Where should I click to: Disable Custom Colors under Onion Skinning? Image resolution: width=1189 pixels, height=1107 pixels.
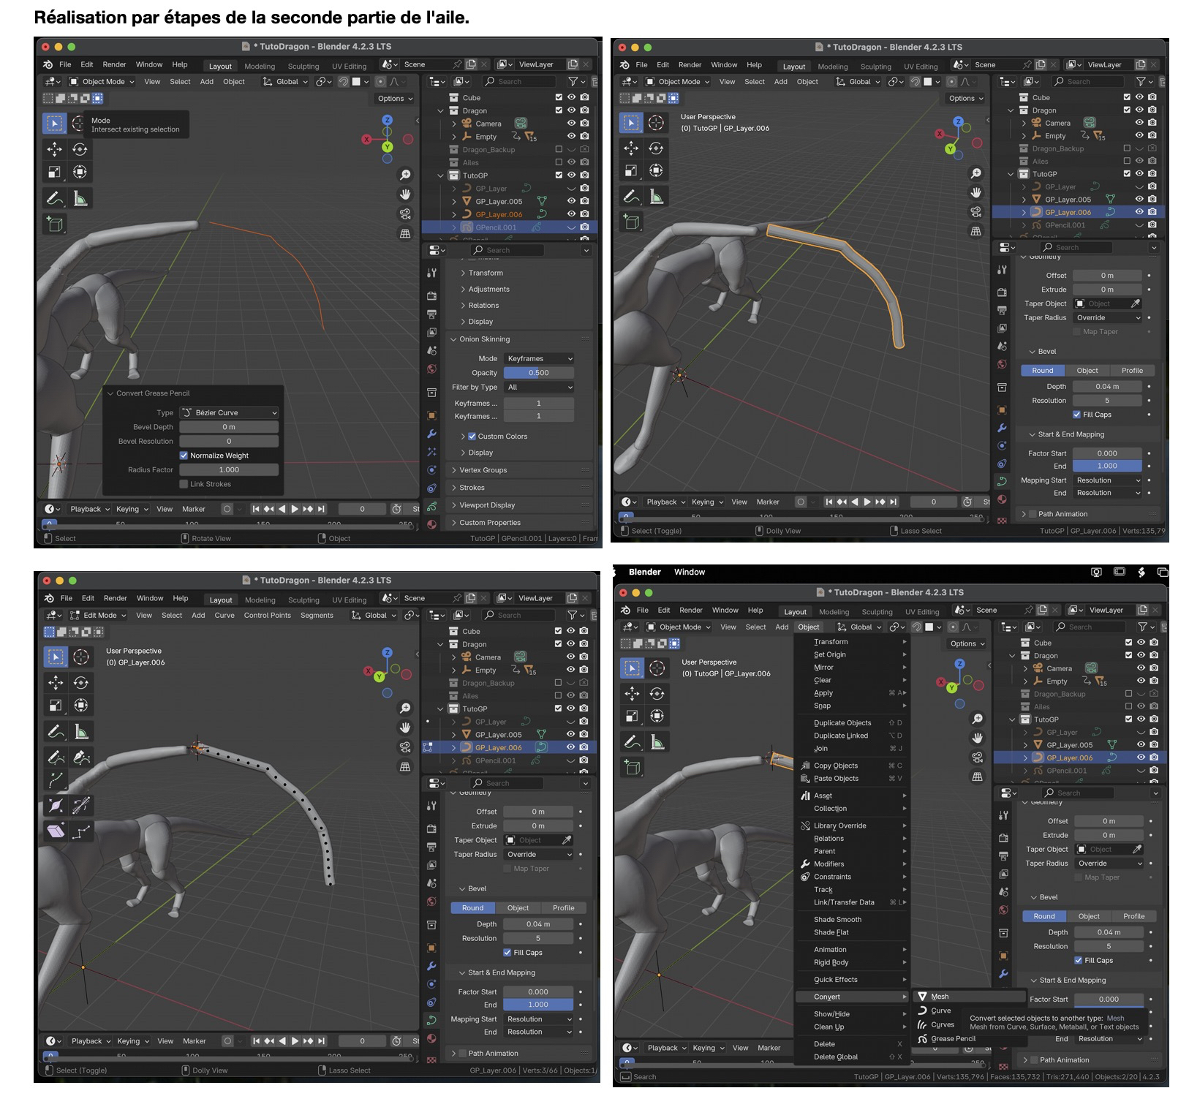472,437
